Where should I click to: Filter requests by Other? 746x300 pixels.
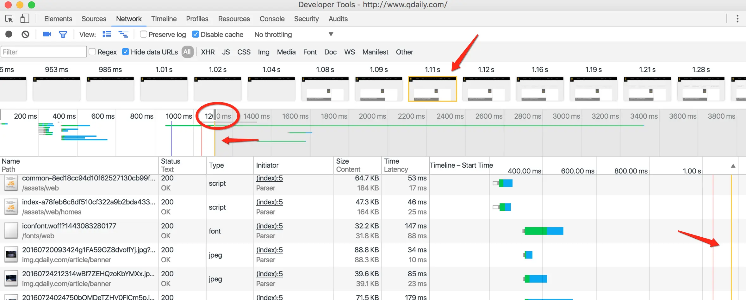point(405,52)
